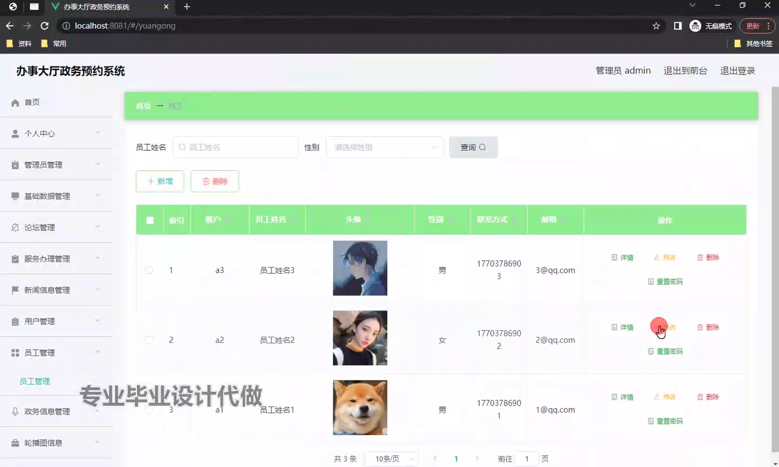Click 退出到前台 in the header

[685, 71]
